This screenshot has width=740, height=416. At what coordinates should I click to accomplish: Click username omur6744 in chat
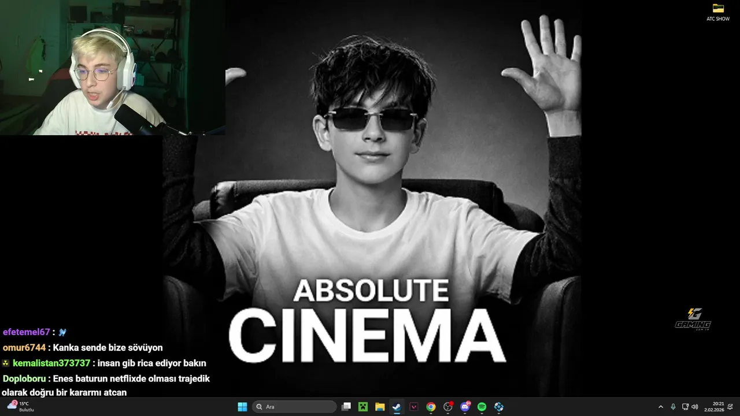click(24, 348)
